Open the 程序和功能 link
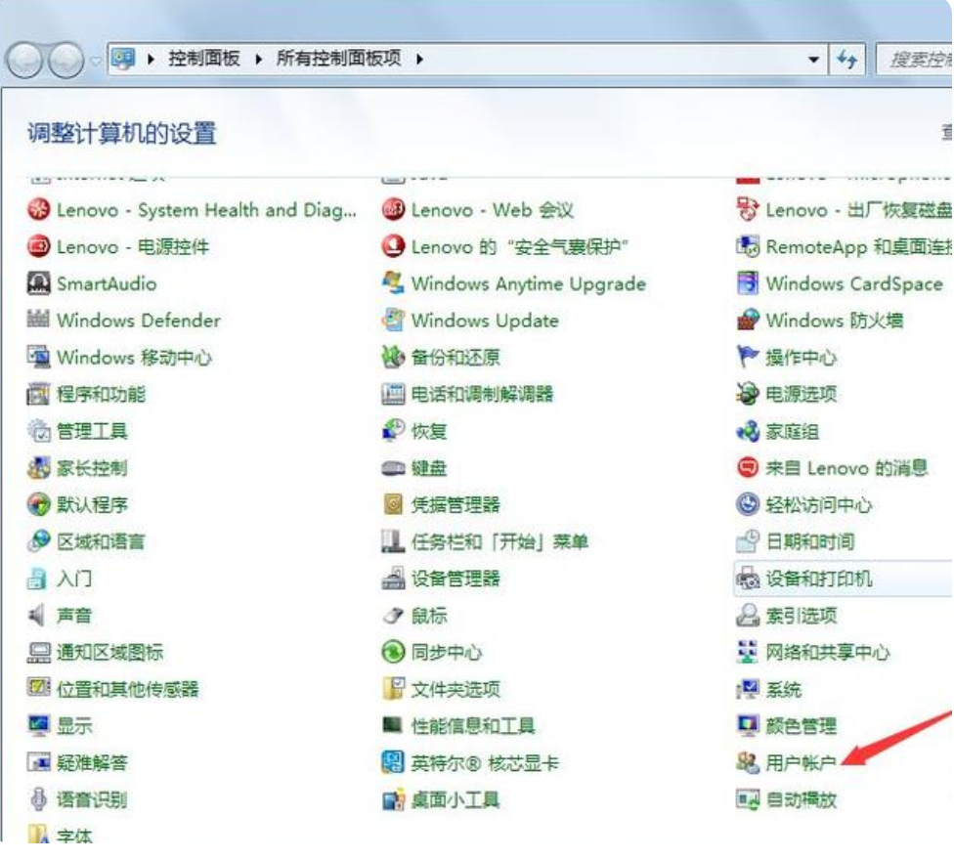The width and height of the screenshot is (954, 859). [101, 395]
